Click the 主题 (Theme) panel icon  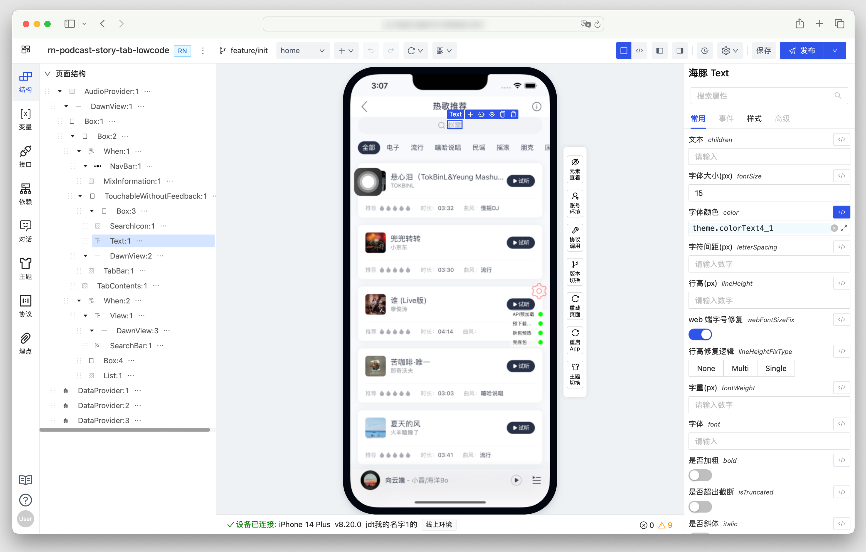coord(26,268)
